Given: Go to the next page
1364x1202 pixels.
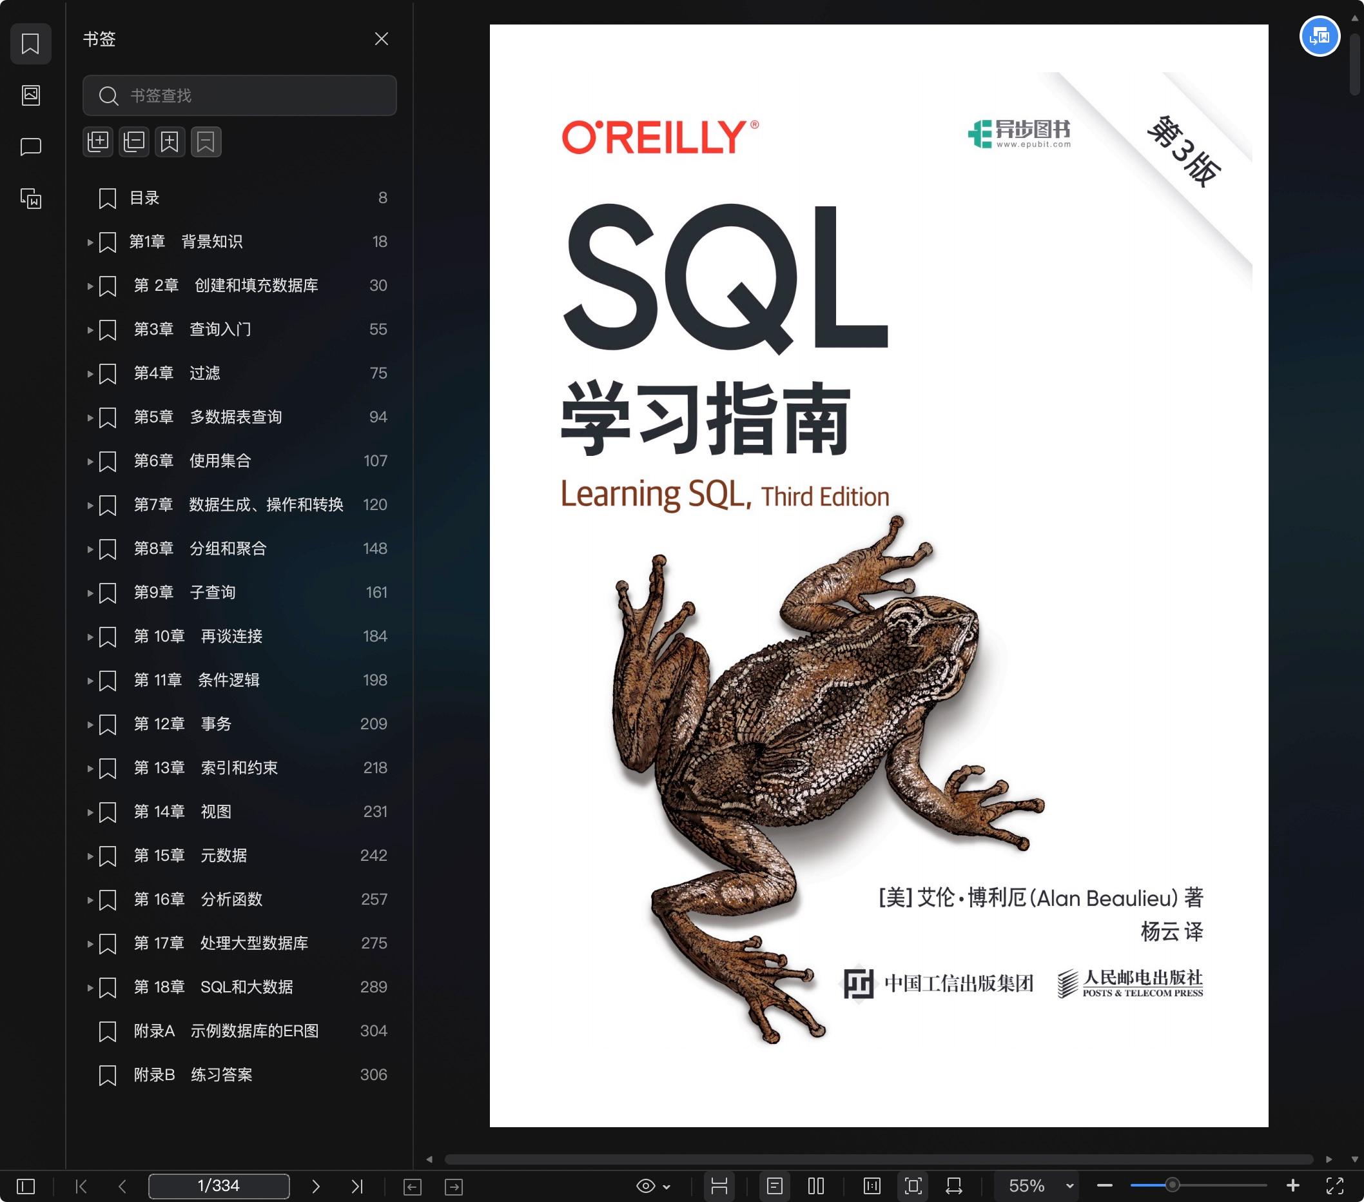Looking at the screenshot, I should [x=316, y=1186].
